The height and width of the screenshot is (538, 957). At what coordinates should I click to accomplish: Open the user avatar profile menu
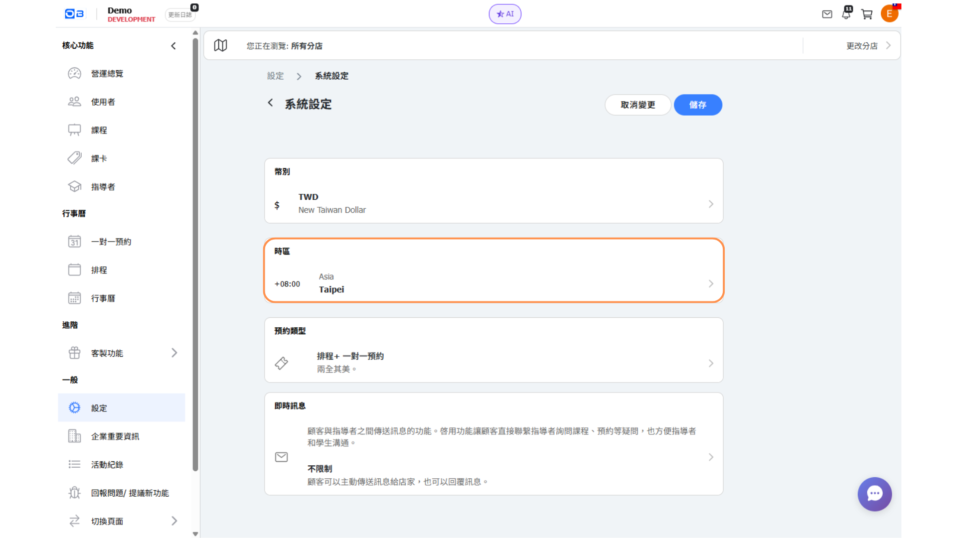click(x=889, y=14)
